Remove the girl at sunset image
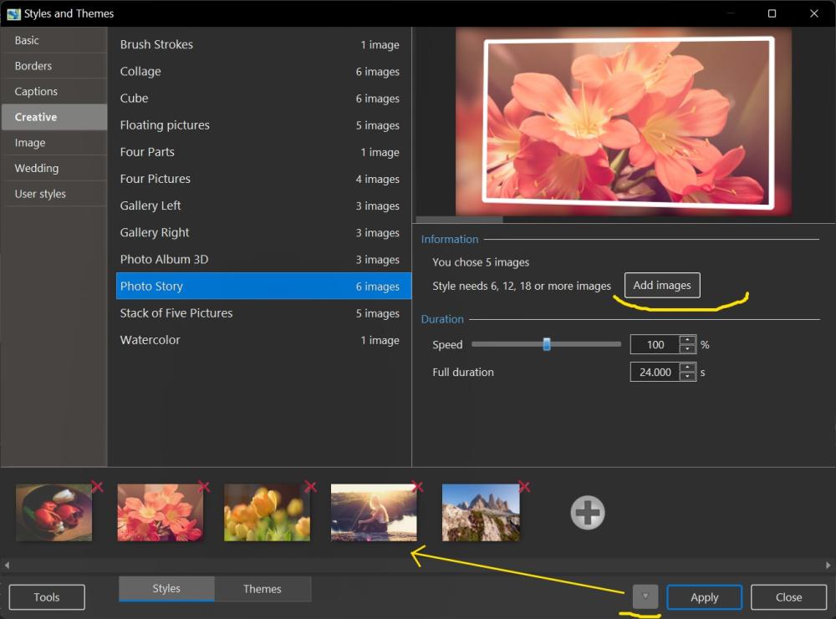Image resolution: width=836 pixels, height=619 pixels. [417, 487]
